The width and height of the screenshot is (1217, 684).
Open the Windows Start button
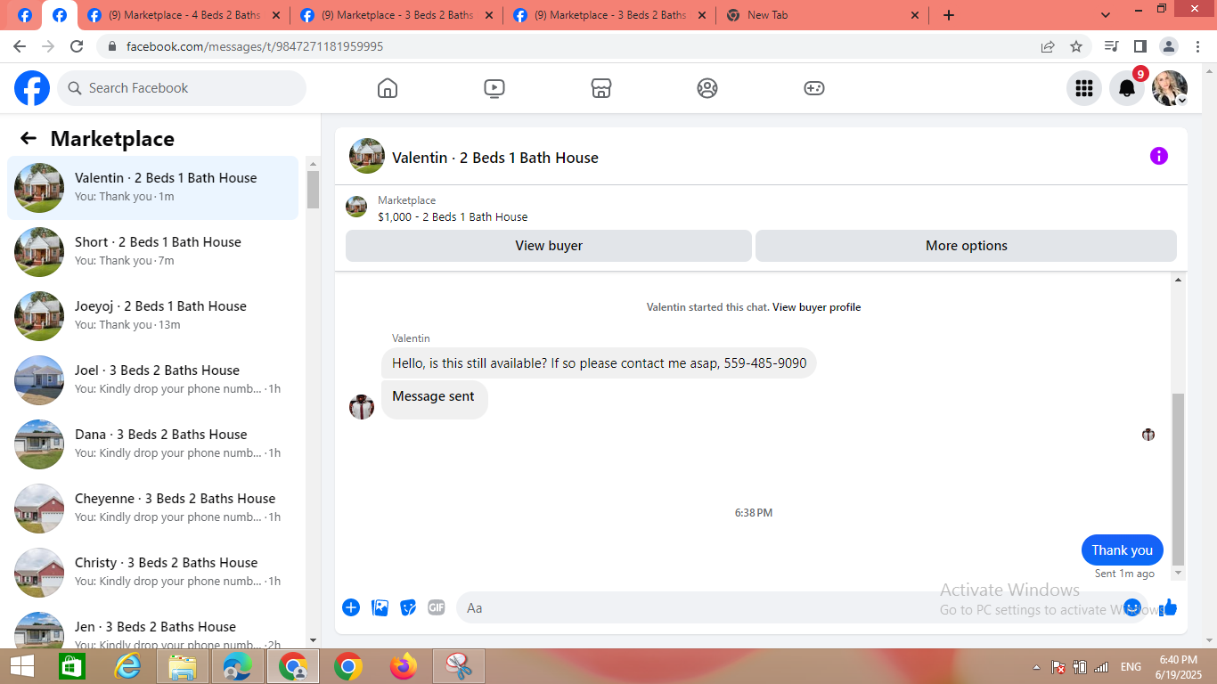[21, 666]
